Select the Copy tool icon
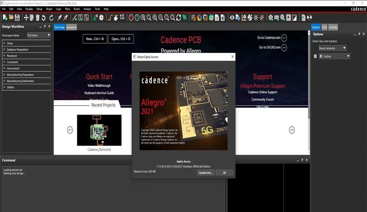This screenshot has height=212, width=367. pyautogui.click(x=32, y=17)
